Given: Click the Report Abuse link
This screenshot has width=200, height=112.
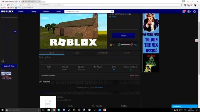Looking at the screenshot, I should tap(134, 76).
